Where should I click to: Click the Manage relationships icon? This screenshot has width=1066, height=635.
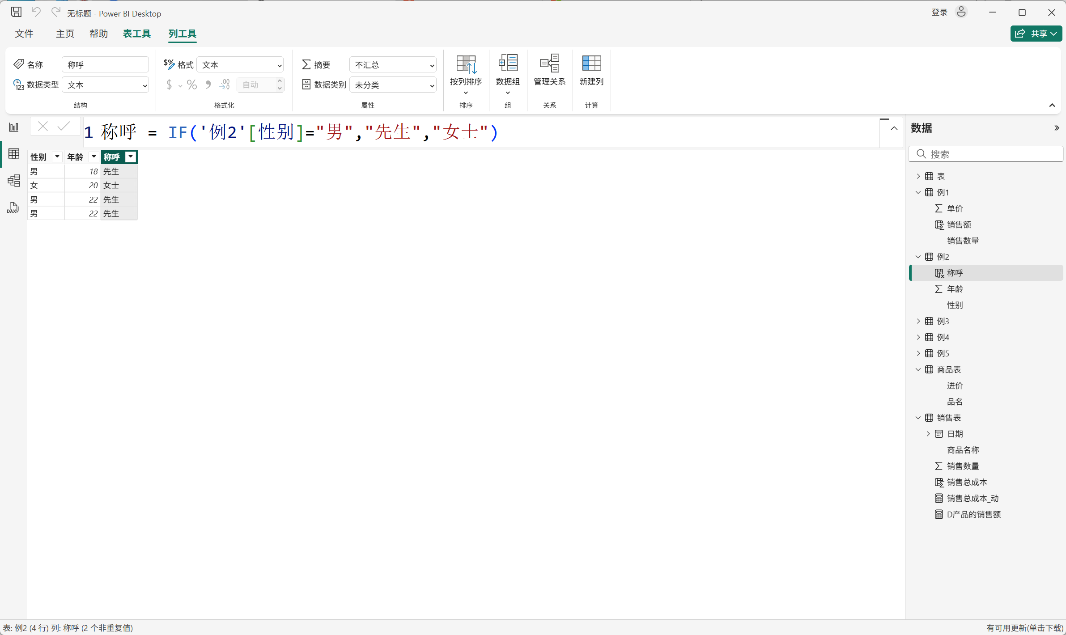click(x=549, y=65)
